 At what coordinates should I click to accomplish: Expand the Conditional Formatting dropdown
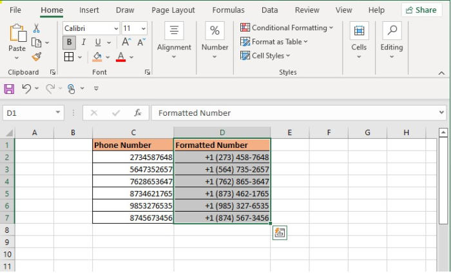(x=287, y=28)
